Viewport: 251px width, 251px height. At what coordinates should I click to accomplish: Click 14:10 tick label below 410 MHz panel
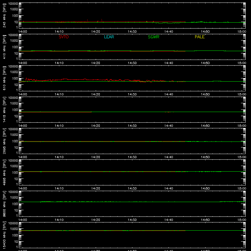click(59, 63)
